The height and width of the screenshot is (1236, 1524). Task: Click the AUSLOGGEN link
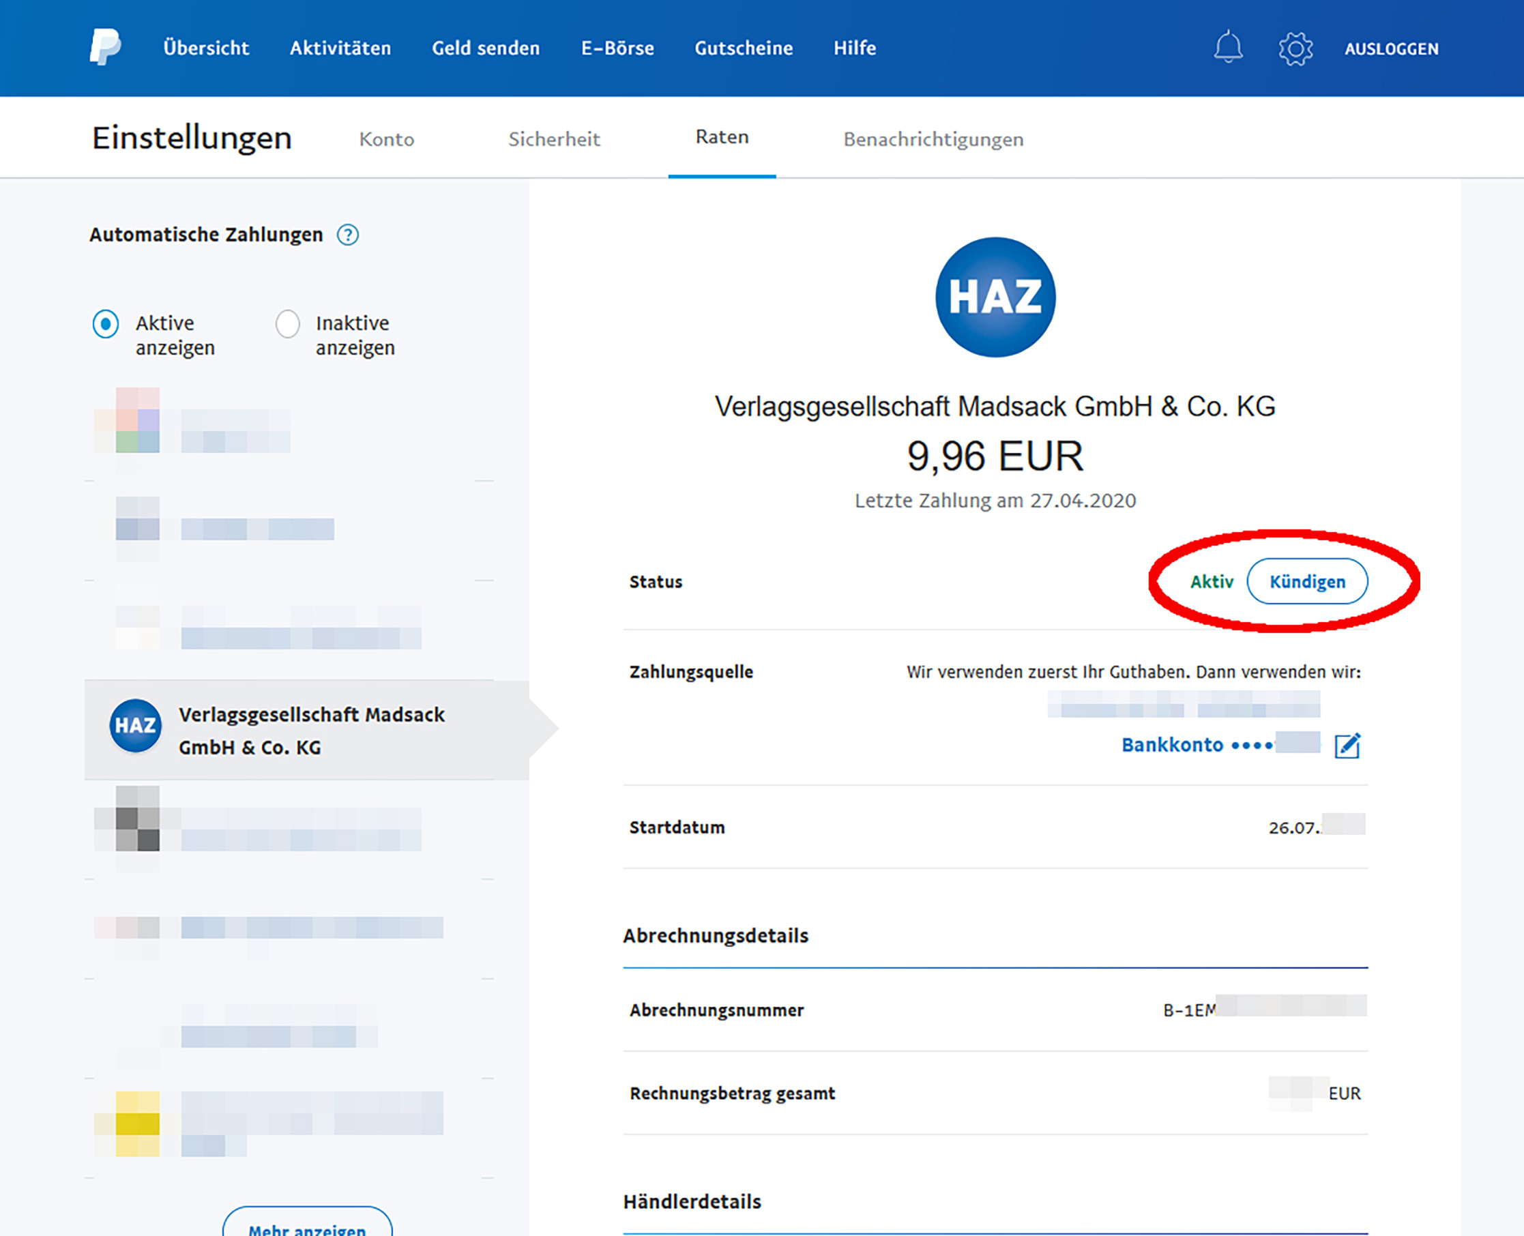pyautogui.click(x=1391, y=48)
